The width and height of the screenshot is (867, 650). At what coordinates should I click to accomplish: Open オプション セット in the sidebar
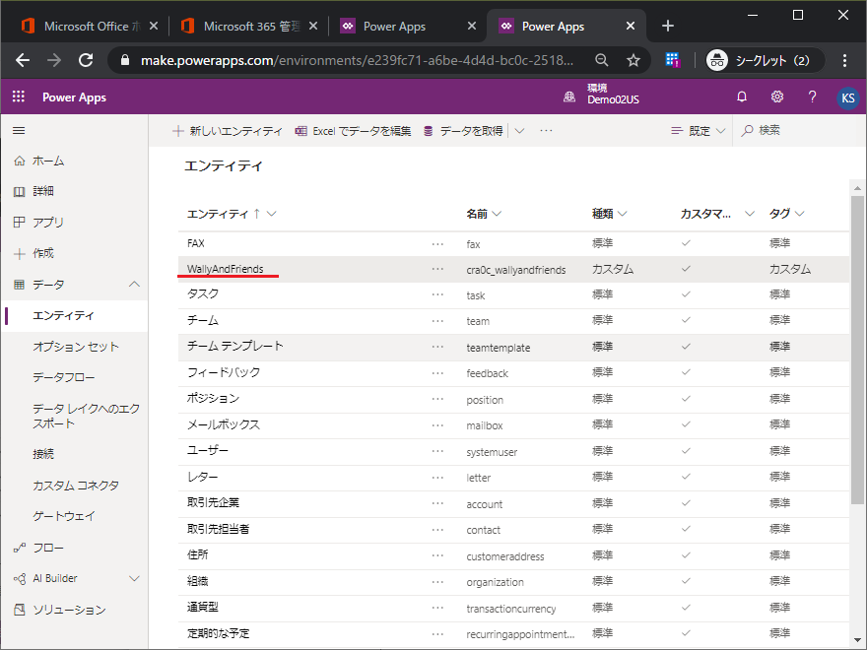pos(76,347)
